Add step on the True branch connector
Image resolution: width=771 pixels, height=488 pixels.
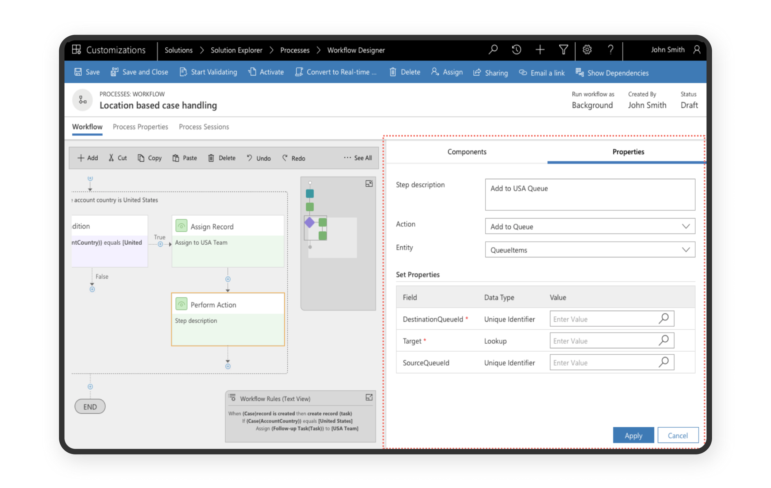tap(160, 244)
